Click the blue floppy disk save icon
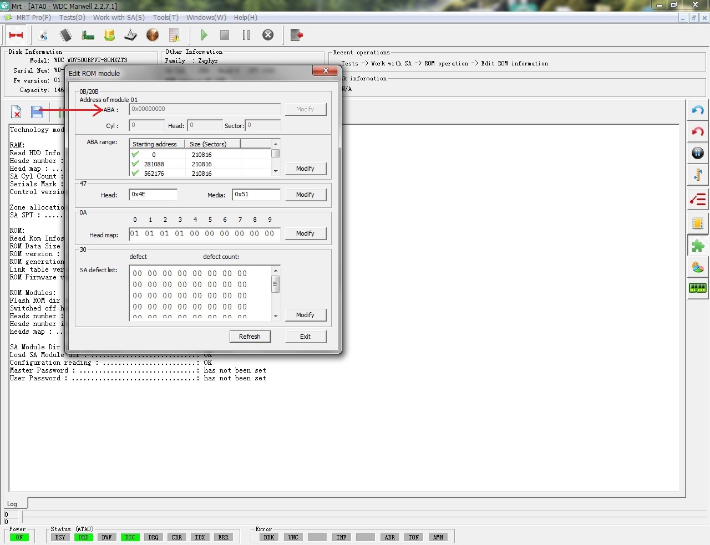This screenshot has height=545, width=710. pyautogui.click(x=37, y=112)
